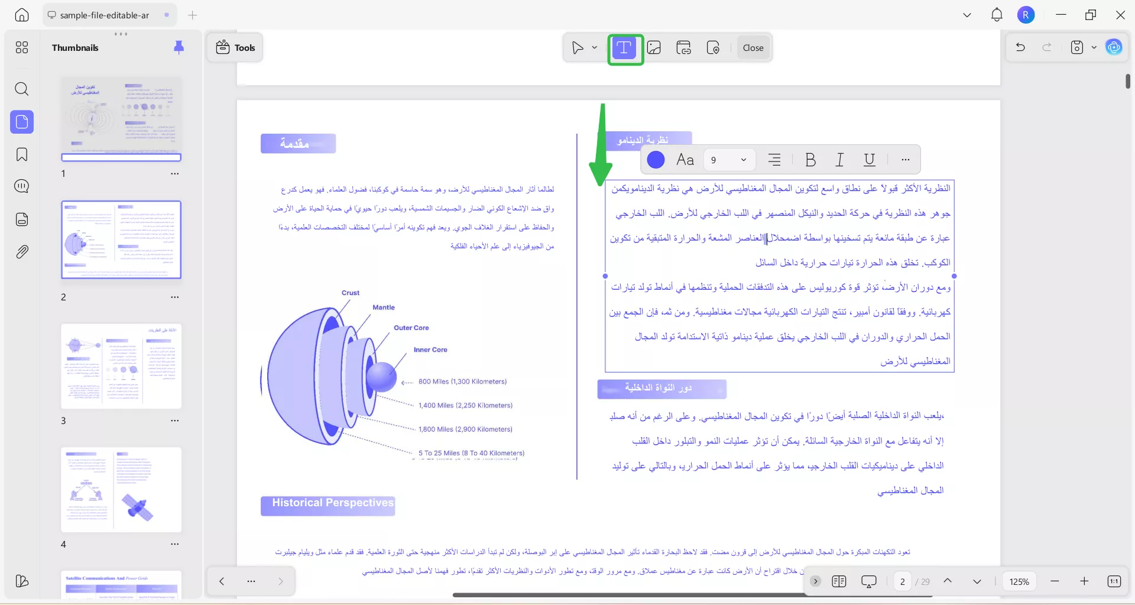The width and height of the screenshot is (1135, 605).
Task: Open the ellipsis menu in bottom toolbar
Action: pos(251,581)
